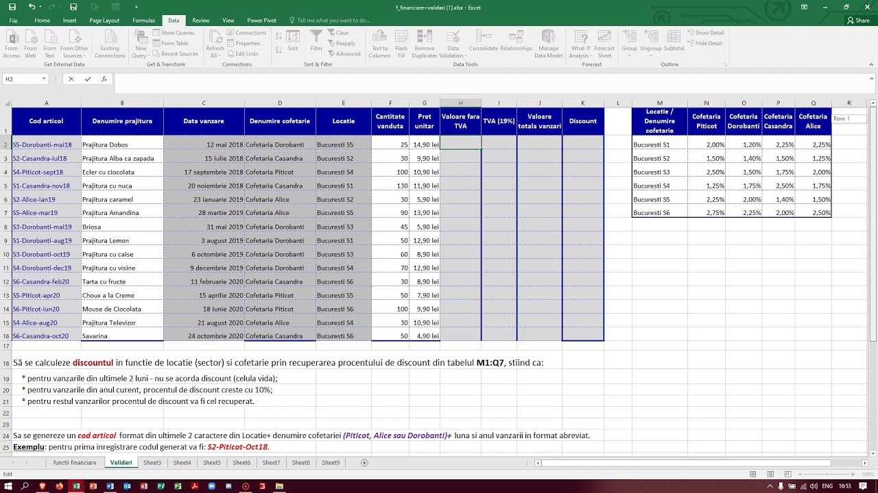The image size is (878, 493).
Task: Open the Sort dialog
Action: pyautogui.click(x=293, y=42)
